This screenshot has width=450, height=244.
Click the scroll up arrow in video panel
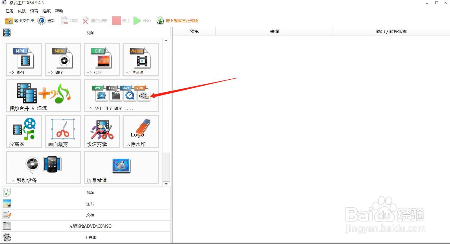[x=166, y=41]
